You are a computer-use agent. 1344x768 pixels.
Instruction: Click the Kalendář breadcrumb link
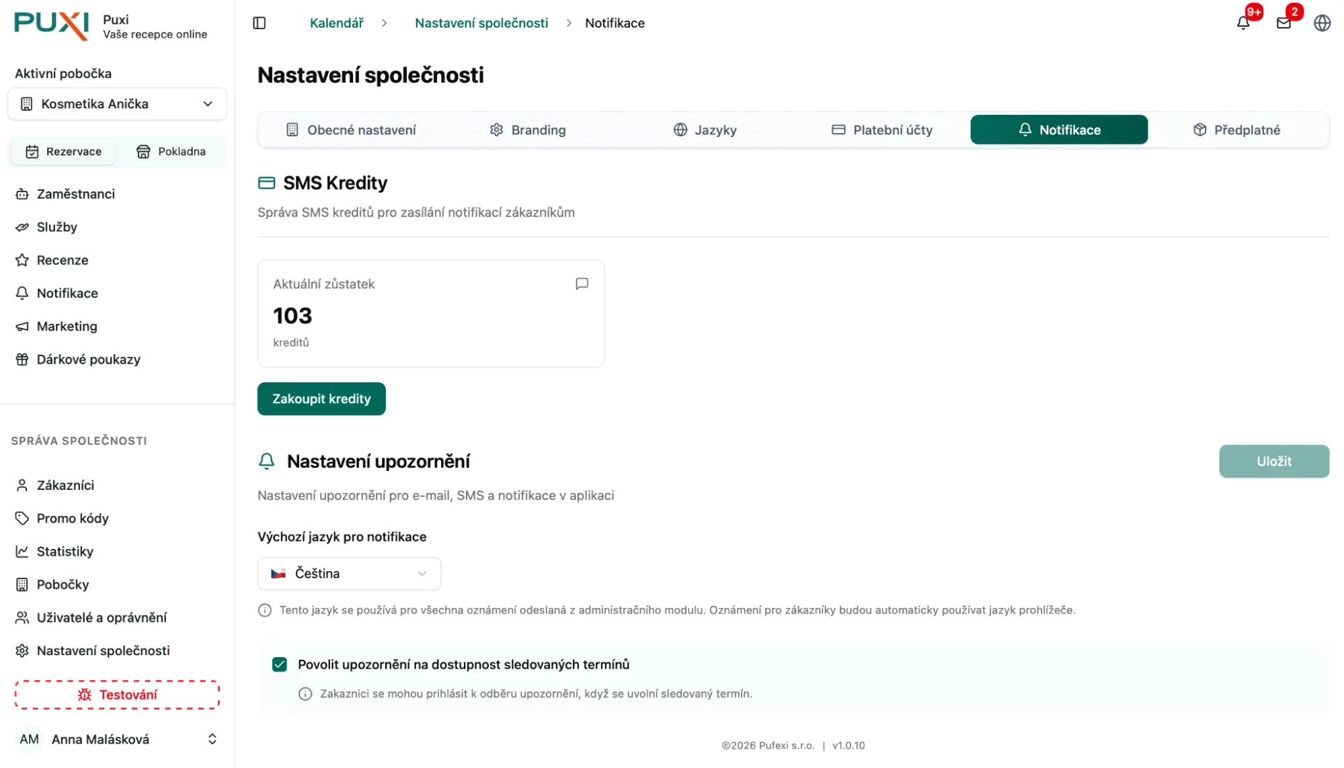point(336,23)
